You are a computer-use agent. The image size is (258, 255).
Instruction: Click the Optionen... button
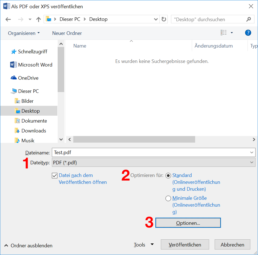[188, 223]
